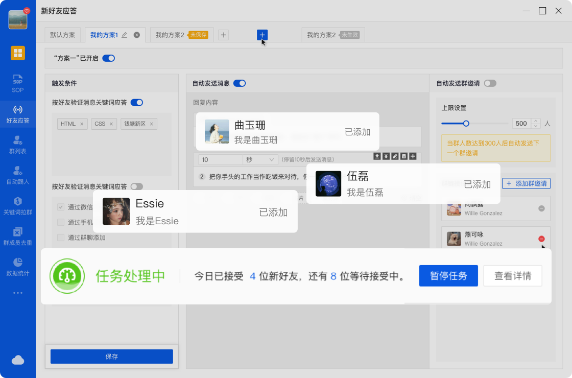The width and height of the screenshot is (572, 378).
Task: Disable the 自动发送消息 switch
Action: point(240,83)
